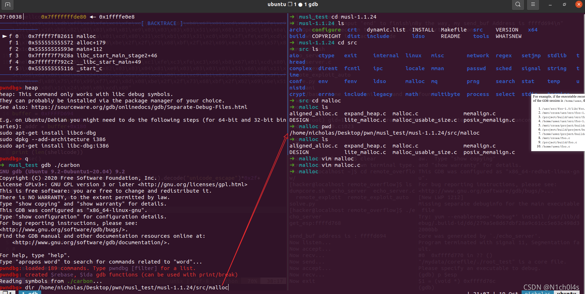Image resolution: width=585 pixels, height=294 pixels.
Task: Click the 'network' directory in src listing
Action: click(x=478, y=56)
